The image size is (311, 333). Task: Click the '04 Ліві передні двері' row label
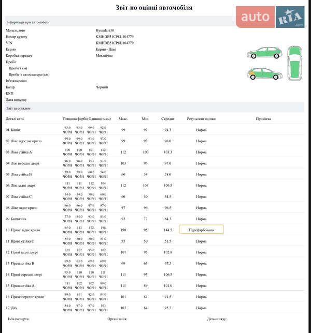(x=23, y=163)
